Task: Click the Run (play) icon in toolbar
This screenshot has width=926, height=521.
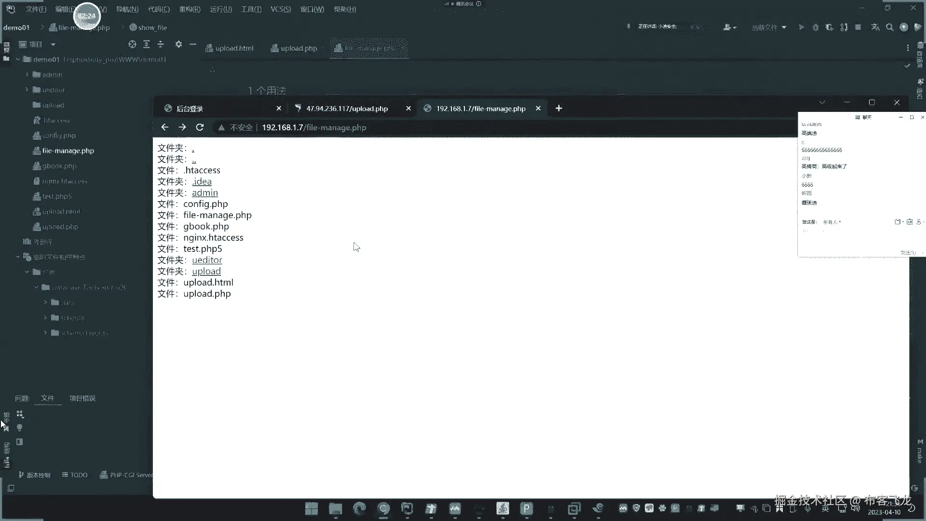Action: click(801, 27)
